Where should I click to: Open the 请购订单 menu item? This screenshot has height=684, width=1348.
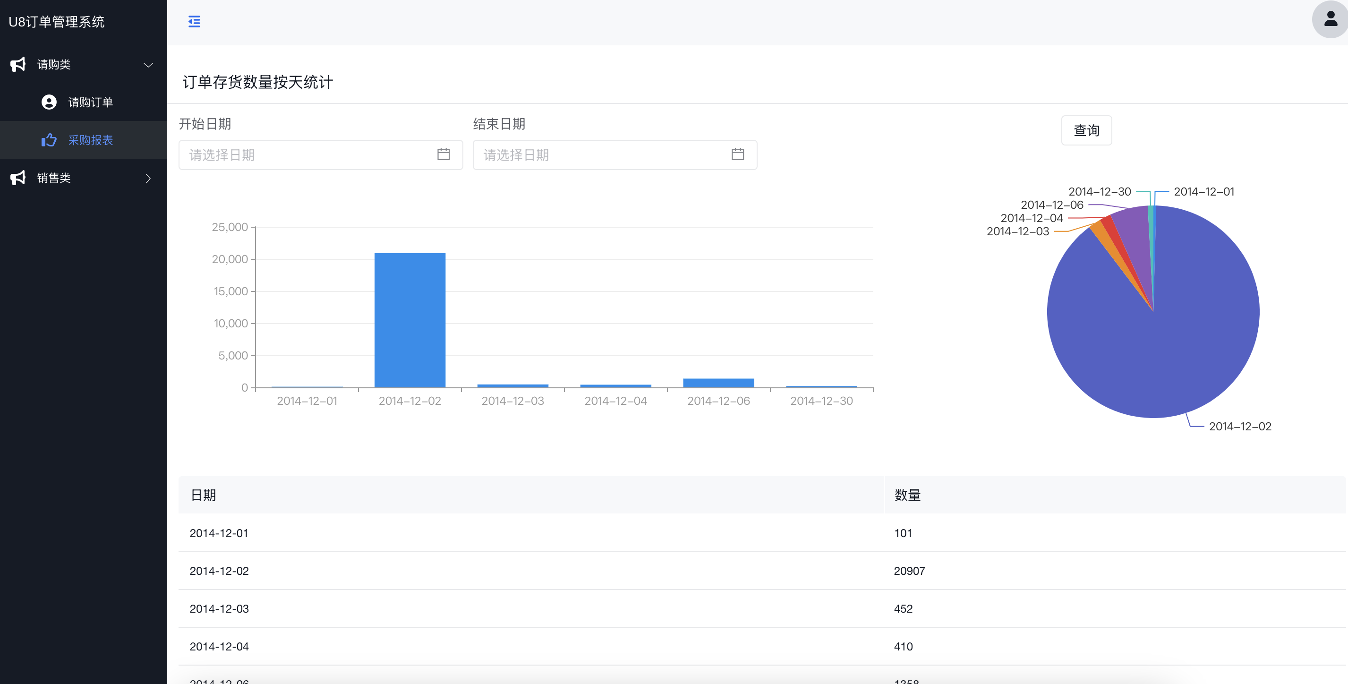(x=84, y=102)
